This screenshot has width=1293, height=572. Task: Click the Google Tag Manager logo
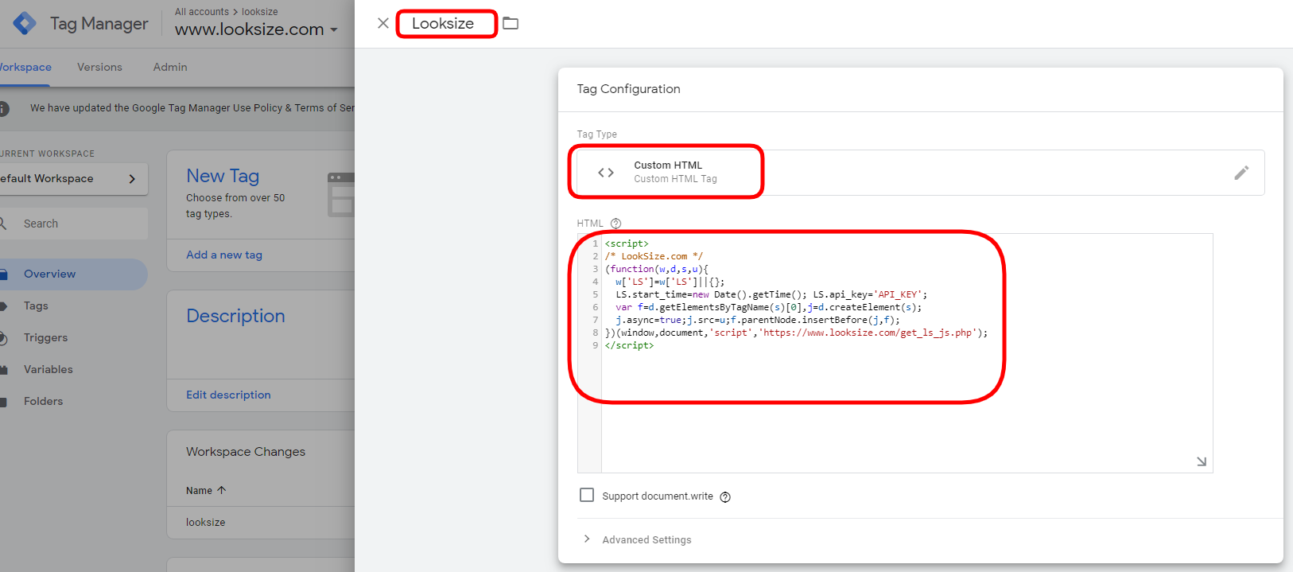coord(25,24)
